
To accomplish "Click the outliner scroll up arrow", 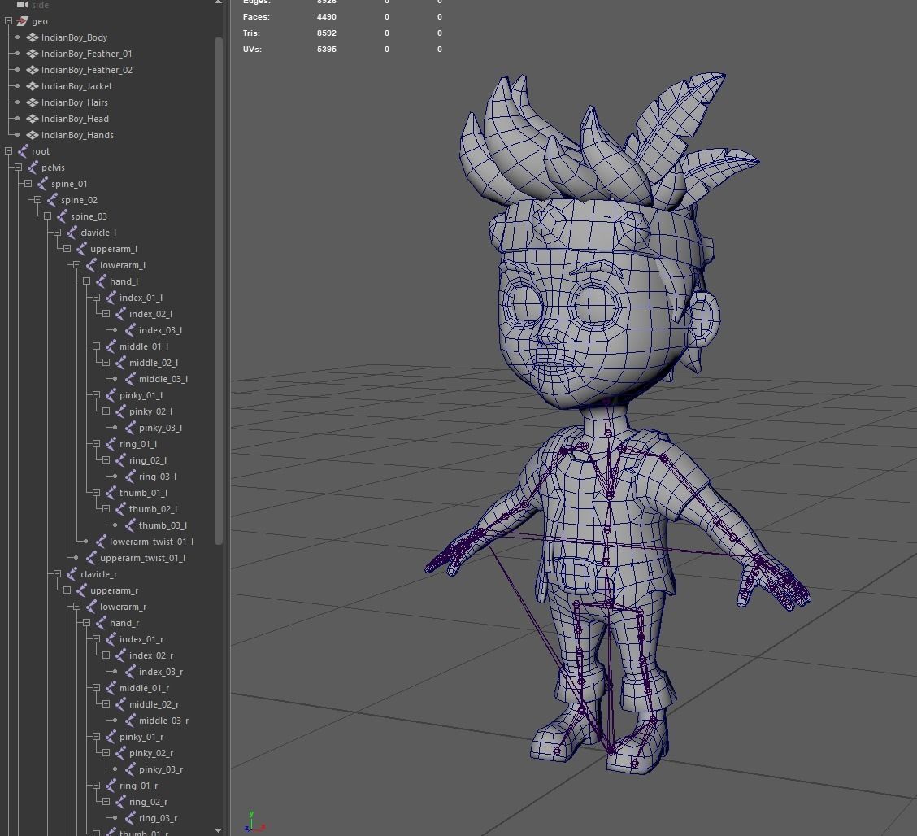I will (x=218, y=2).
